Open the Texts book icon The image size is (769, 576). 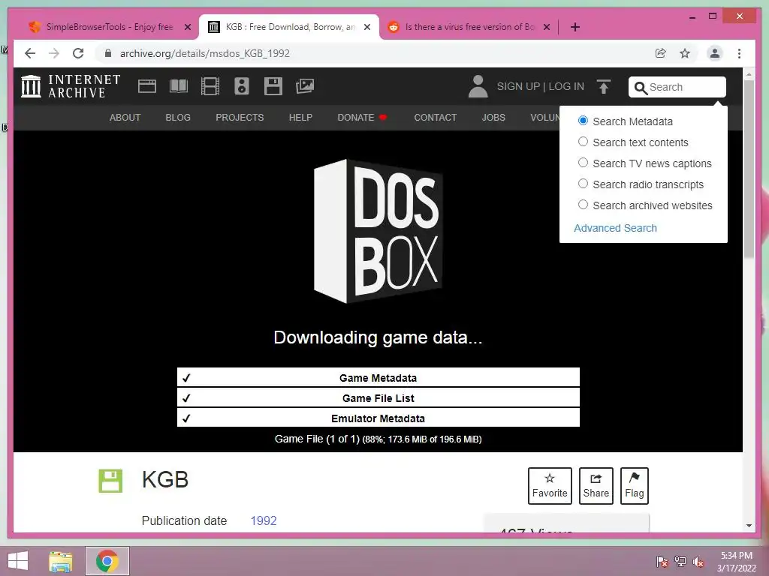coord(179,86)
